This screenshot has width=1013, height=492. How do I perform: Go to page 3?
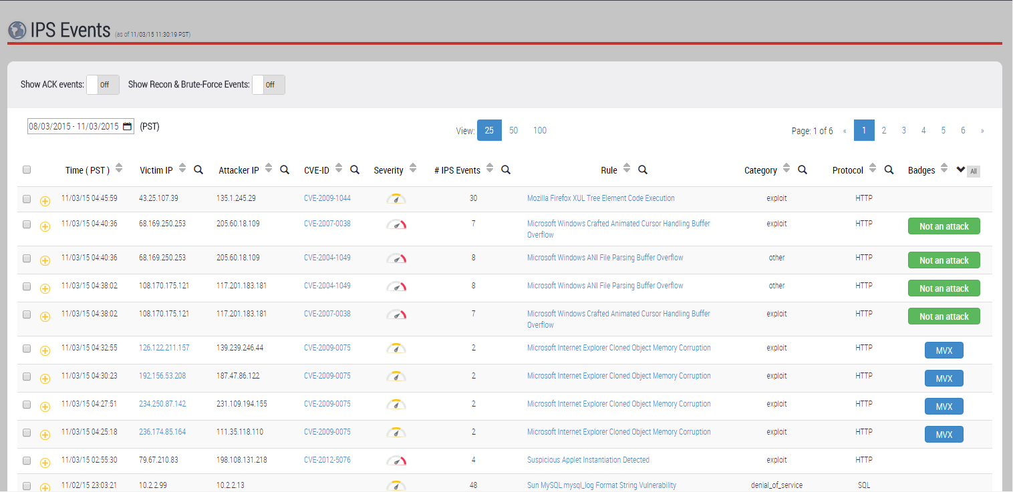click(903, 131)
